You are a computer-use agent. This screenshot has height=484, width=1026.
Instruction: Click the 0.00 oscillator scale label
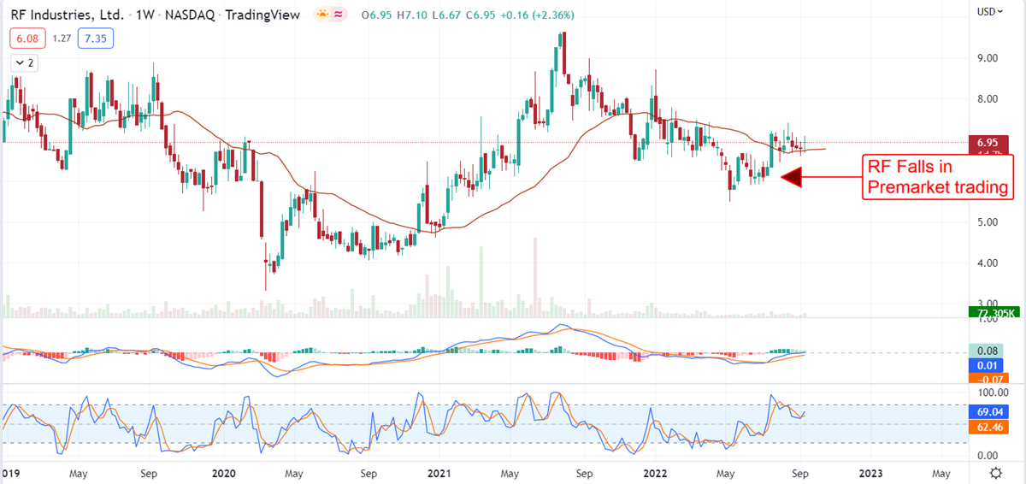pyautogui.click(x=988, y=455)
